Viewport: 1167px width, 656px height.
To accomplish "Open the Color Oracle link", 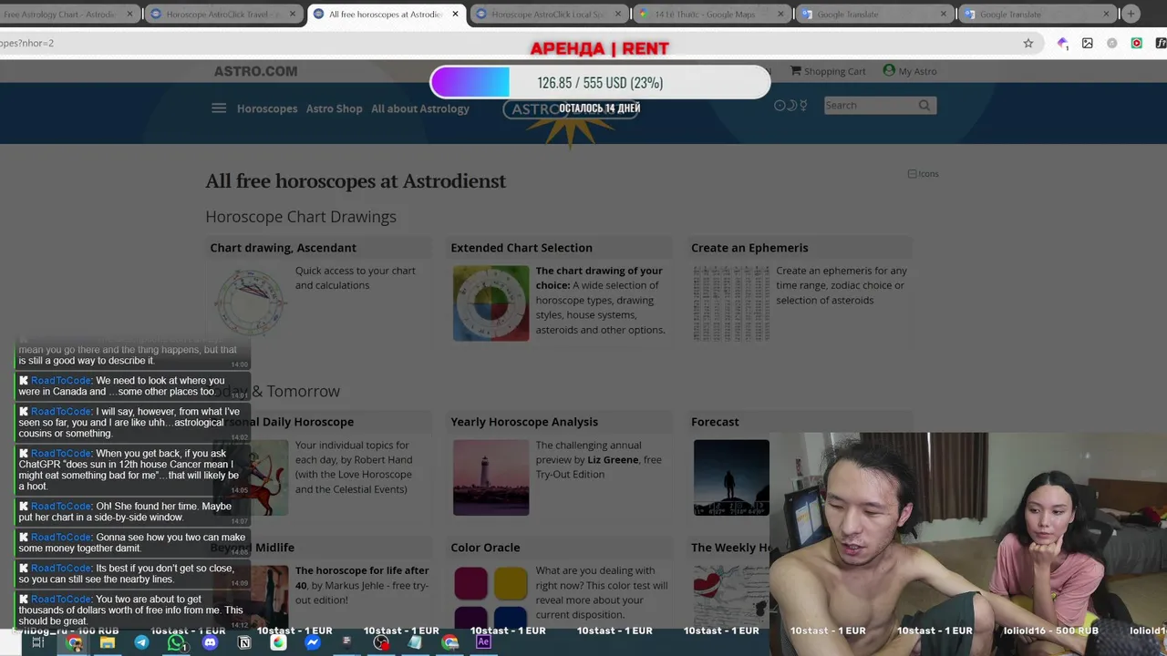I will [x=485, y=548].
